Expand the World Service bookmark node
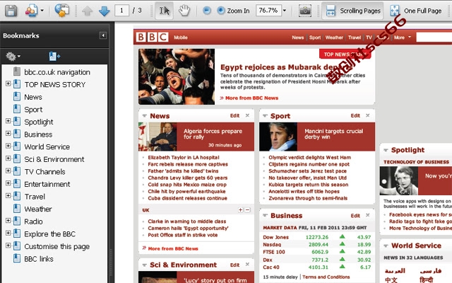The height and width of the screenshot is (283, 452). coord(8,146)
